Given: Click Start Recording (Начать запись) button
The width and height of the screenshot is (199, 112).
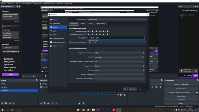Looking at the screenshot, I should [181, 89].
